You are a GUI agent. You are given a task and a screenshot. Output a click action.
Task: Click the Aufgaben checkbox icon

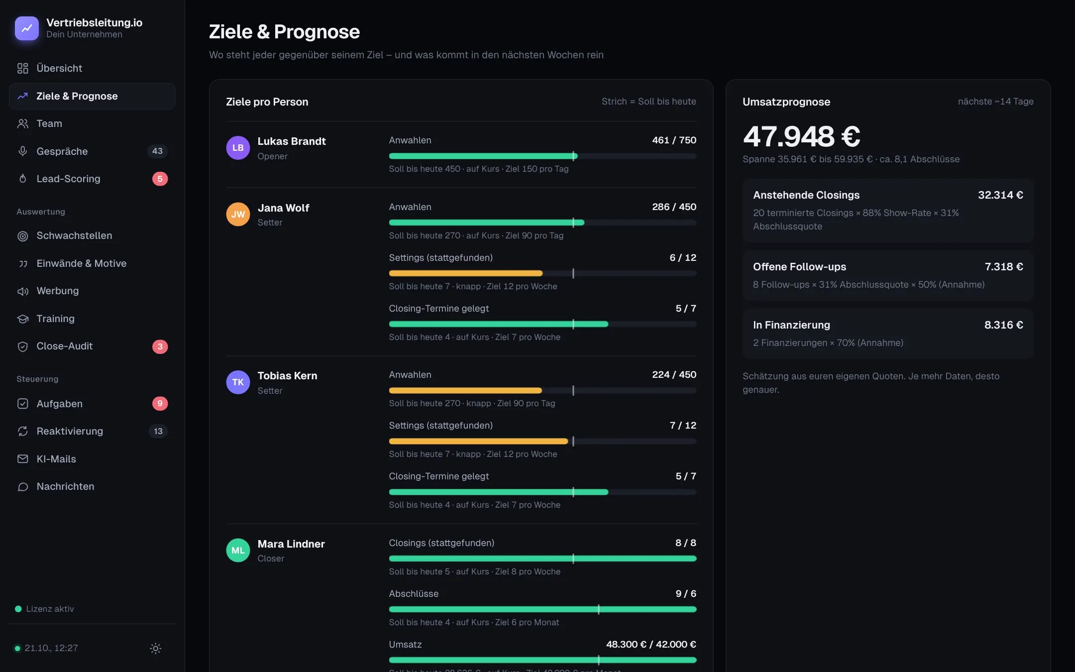click(x=23, y=404)
